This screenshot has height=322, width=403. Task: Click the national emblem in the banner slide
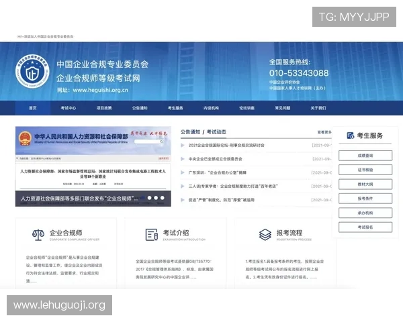click(25, 138)
